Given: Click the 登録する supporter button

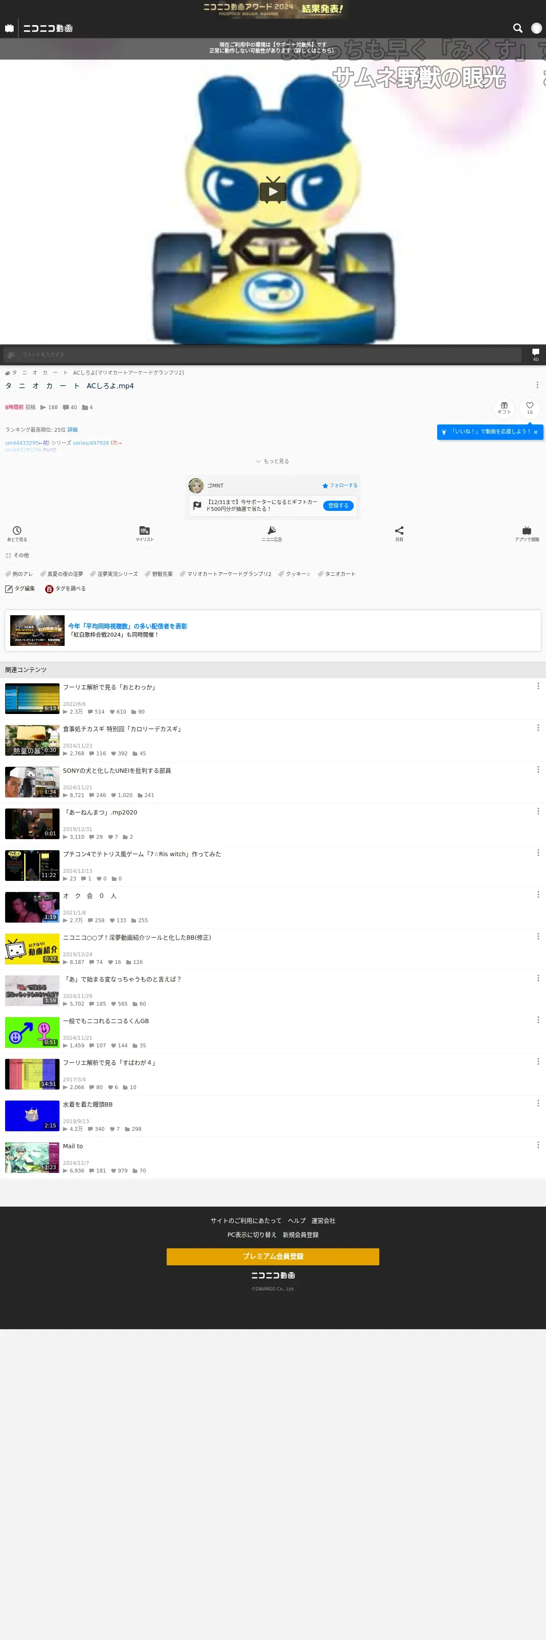Looking at the screenshot, I should pos(339,505).
